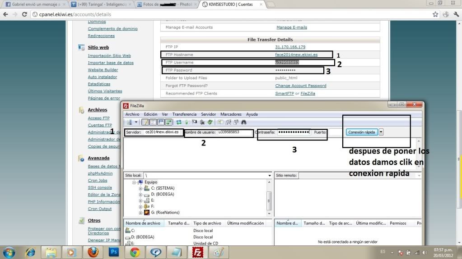Click volume speaker icon in system tray

425,253
